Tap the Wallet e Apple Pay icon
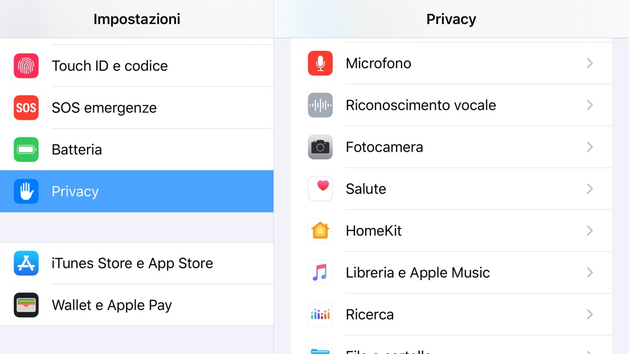 (x=26, y=305)
